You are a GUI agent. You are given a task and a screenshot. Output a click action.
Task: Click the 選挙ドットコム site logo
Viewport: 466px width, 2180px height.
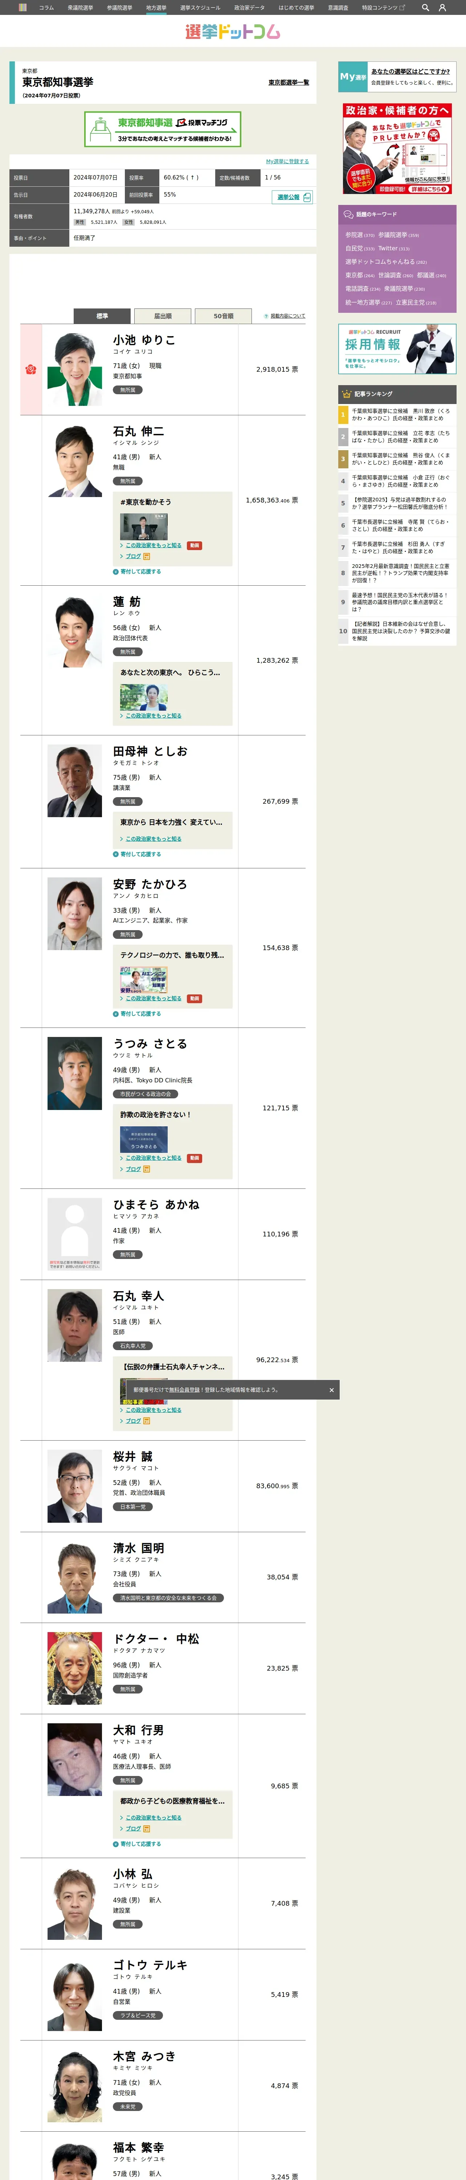pos(233,31)
